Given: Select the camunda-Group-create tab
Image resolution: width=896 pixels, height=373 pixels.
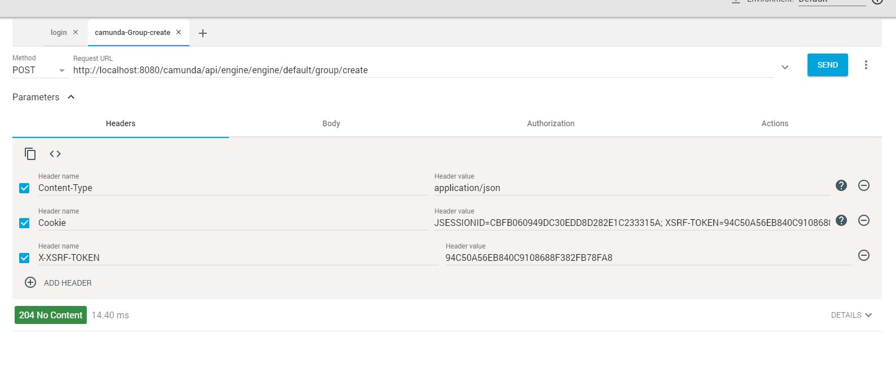Looking at the screenshot, I should click(132, 33).
